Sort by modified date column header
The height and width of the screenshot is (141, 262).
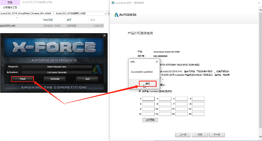coord(48,20)
